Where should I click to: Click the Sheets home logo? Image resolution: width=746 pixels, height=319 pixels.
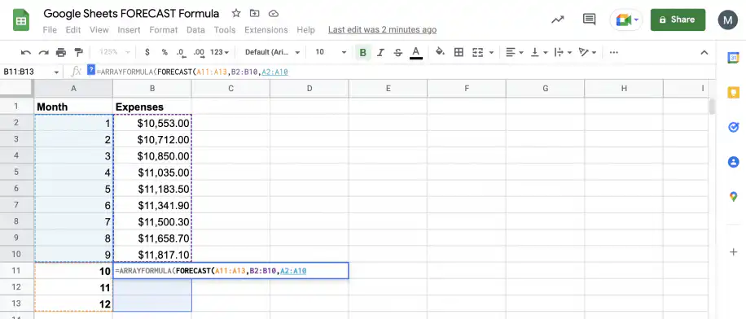click(21, 21)
